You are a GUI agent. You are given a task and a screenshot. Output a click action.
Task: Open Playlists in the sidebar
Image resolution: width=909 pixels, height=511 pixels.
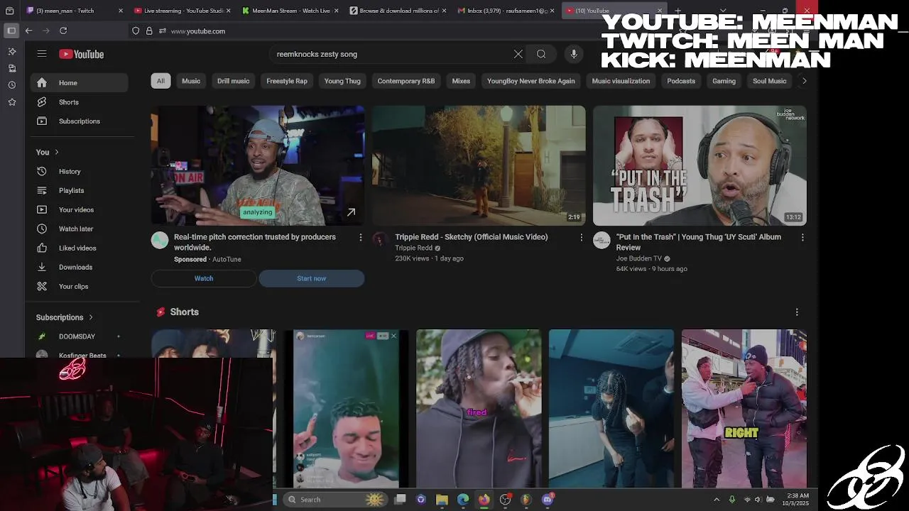tap(80, 191)
